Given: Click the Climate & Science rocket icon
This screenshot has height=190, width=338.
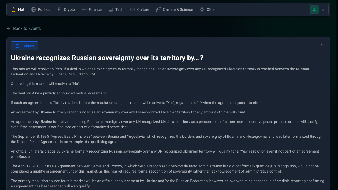Looking at the screenshot, I should point(158,9).
